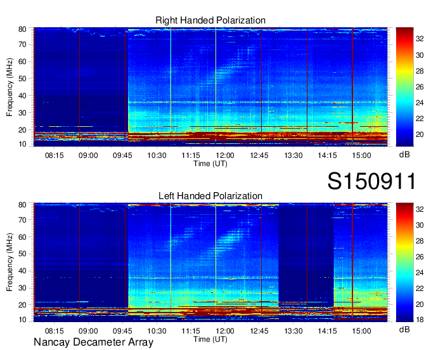Click the 11:15 time tick of the Right Handed plot
This screenshot has width=431, height=350.
[191, 155]
